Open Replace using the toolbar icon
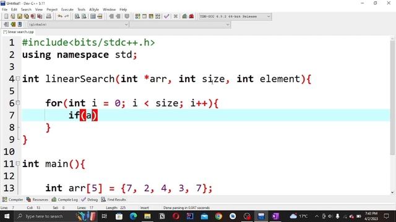 (84, 17)
